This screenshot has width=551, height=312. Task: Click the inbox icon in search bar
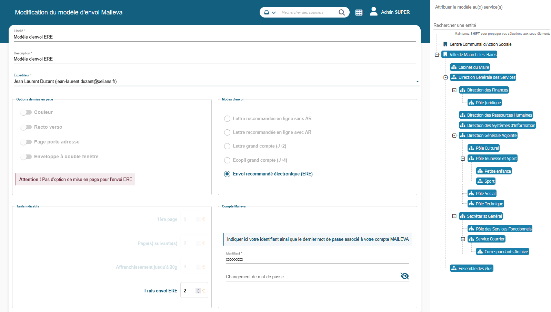[x=267, y=12]
